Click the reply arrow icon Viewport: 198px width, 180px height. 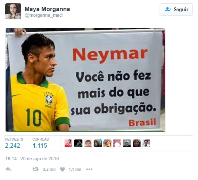8,169
